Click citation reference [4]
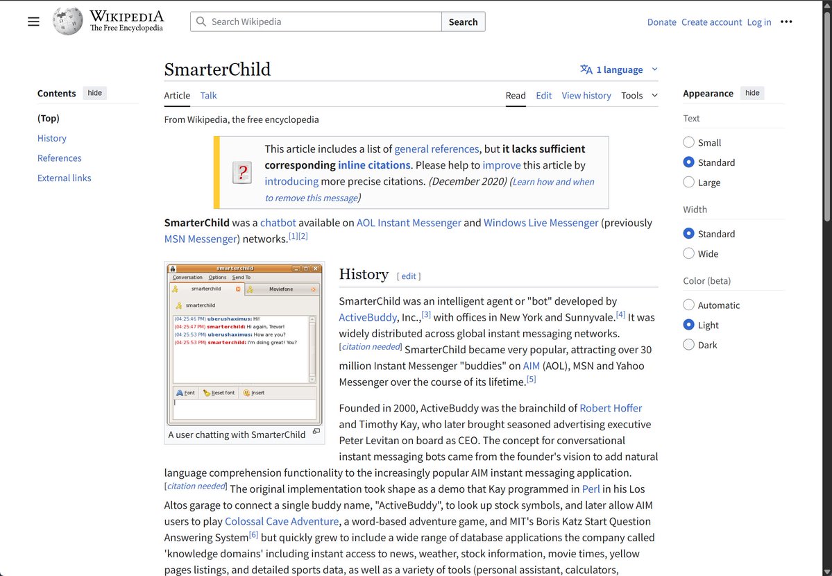832x576 pixels. [x=621, y=314]
